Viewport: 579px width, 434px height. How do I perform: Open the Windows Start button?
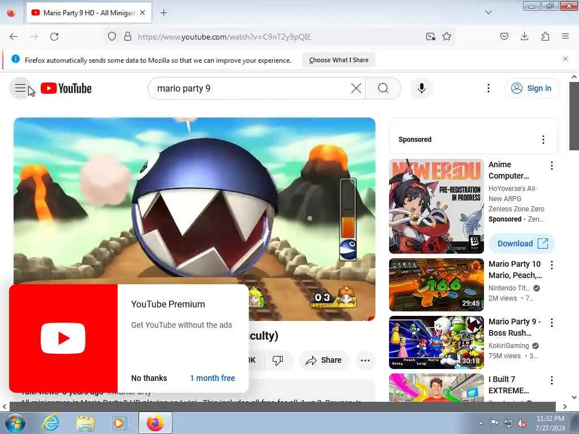[15, 423]
